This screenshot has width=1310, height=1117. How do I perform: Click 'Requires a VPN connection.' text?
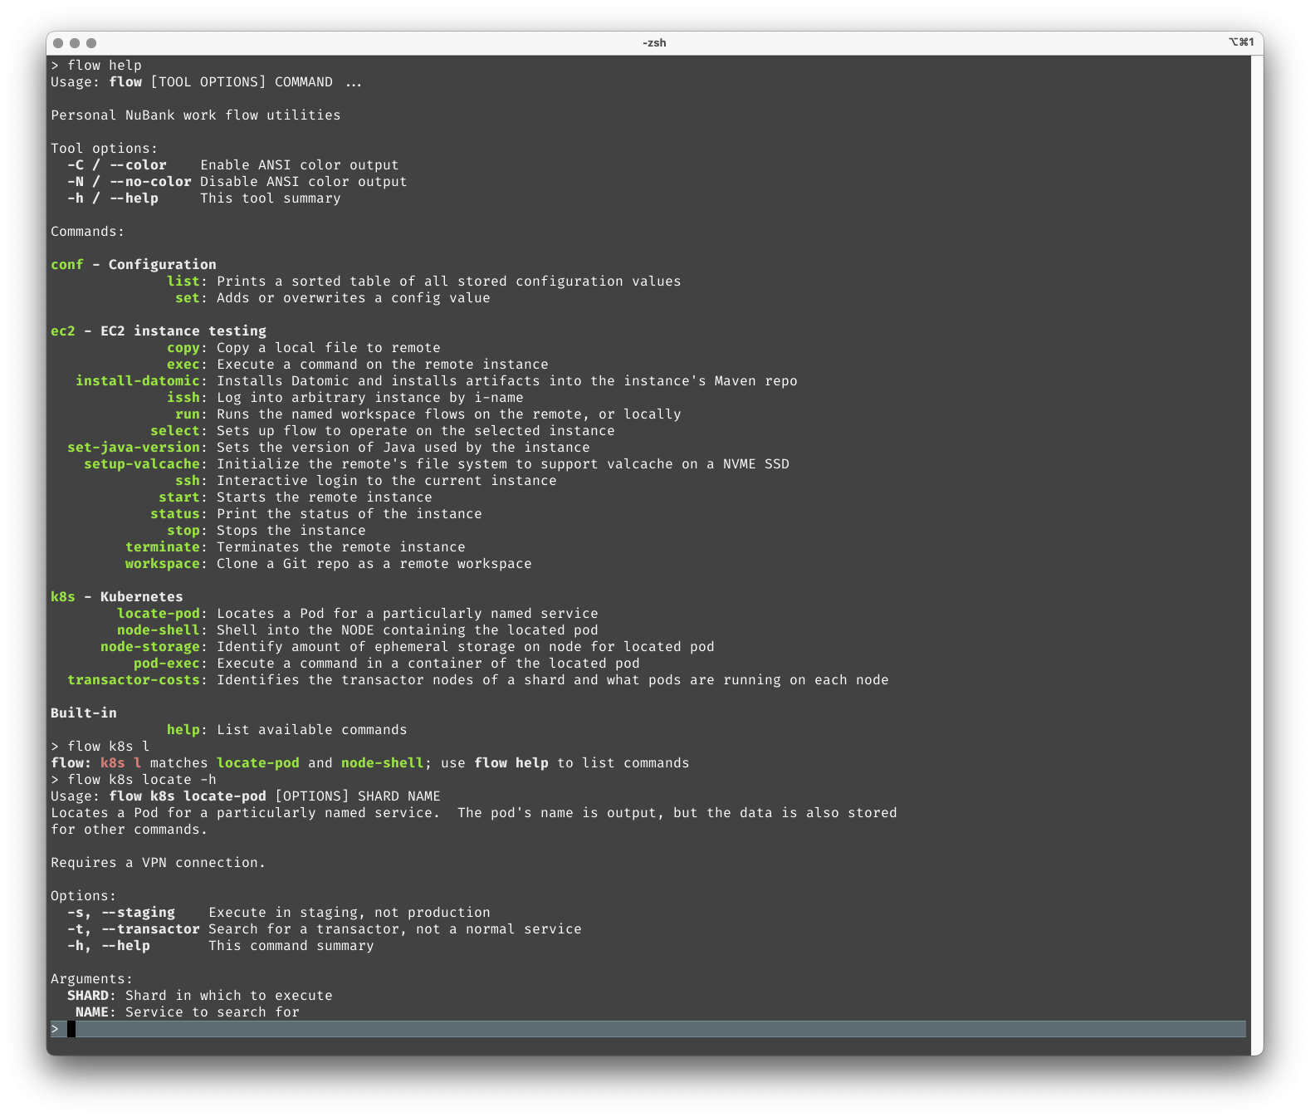point(159,863)
